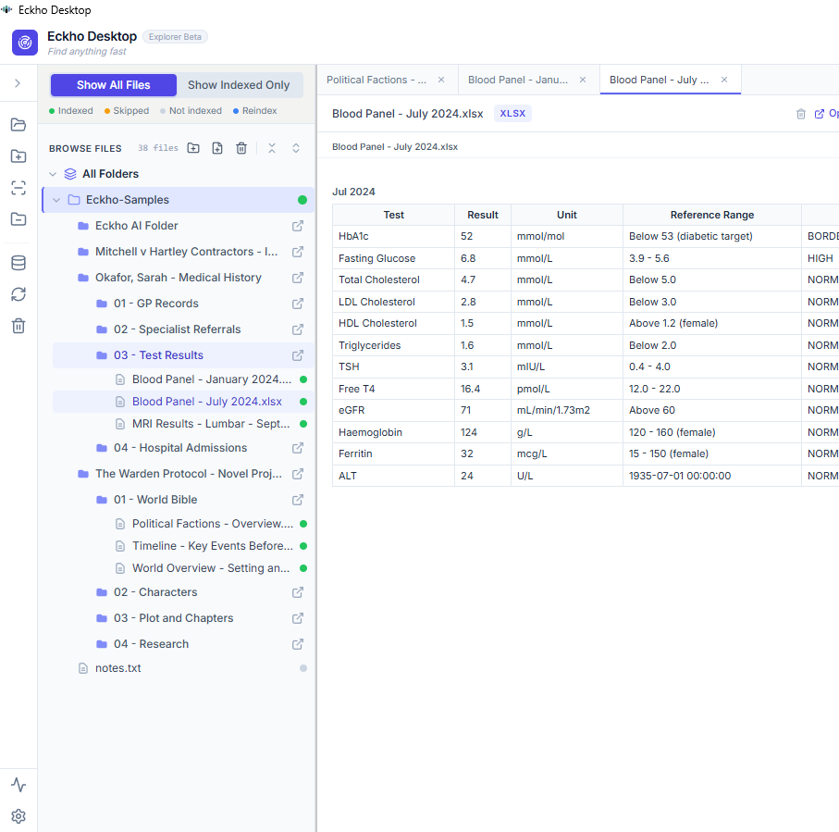Open Blood Panel - January 2024 file
Viewport: 839px width, 832px height.
pyautogui.click(x=212, y=379)
